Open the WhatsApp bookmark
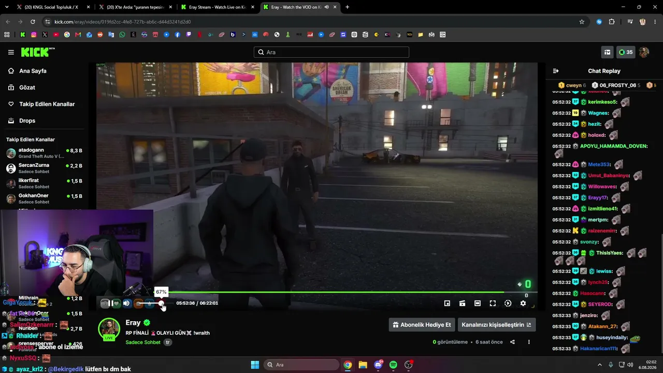The width and height of the screenshot is (663, 373). click(x=122, y=35)
